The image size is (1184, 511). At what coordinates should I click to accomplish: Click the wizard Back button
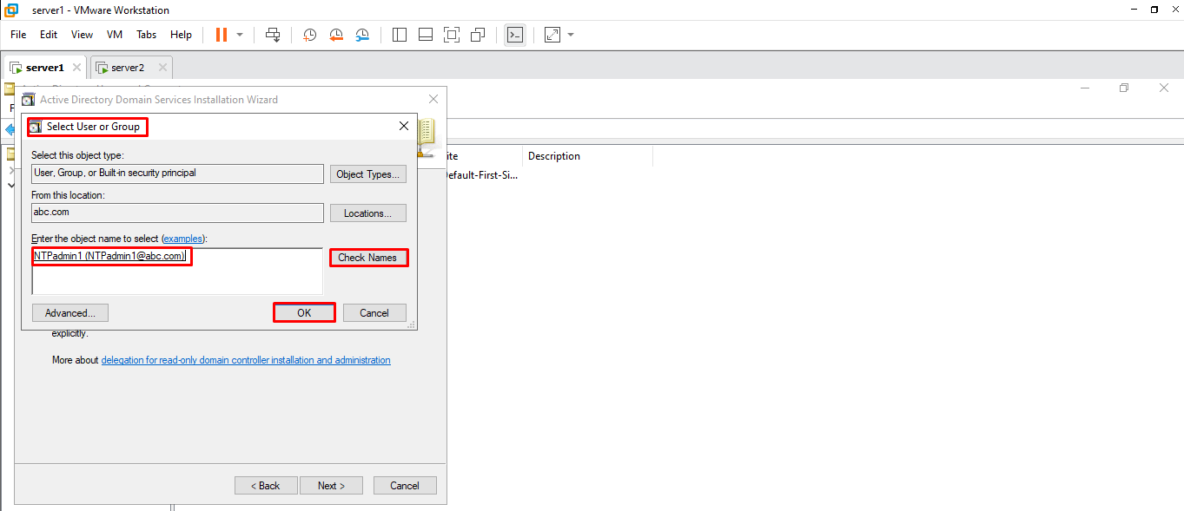(266, 486)
